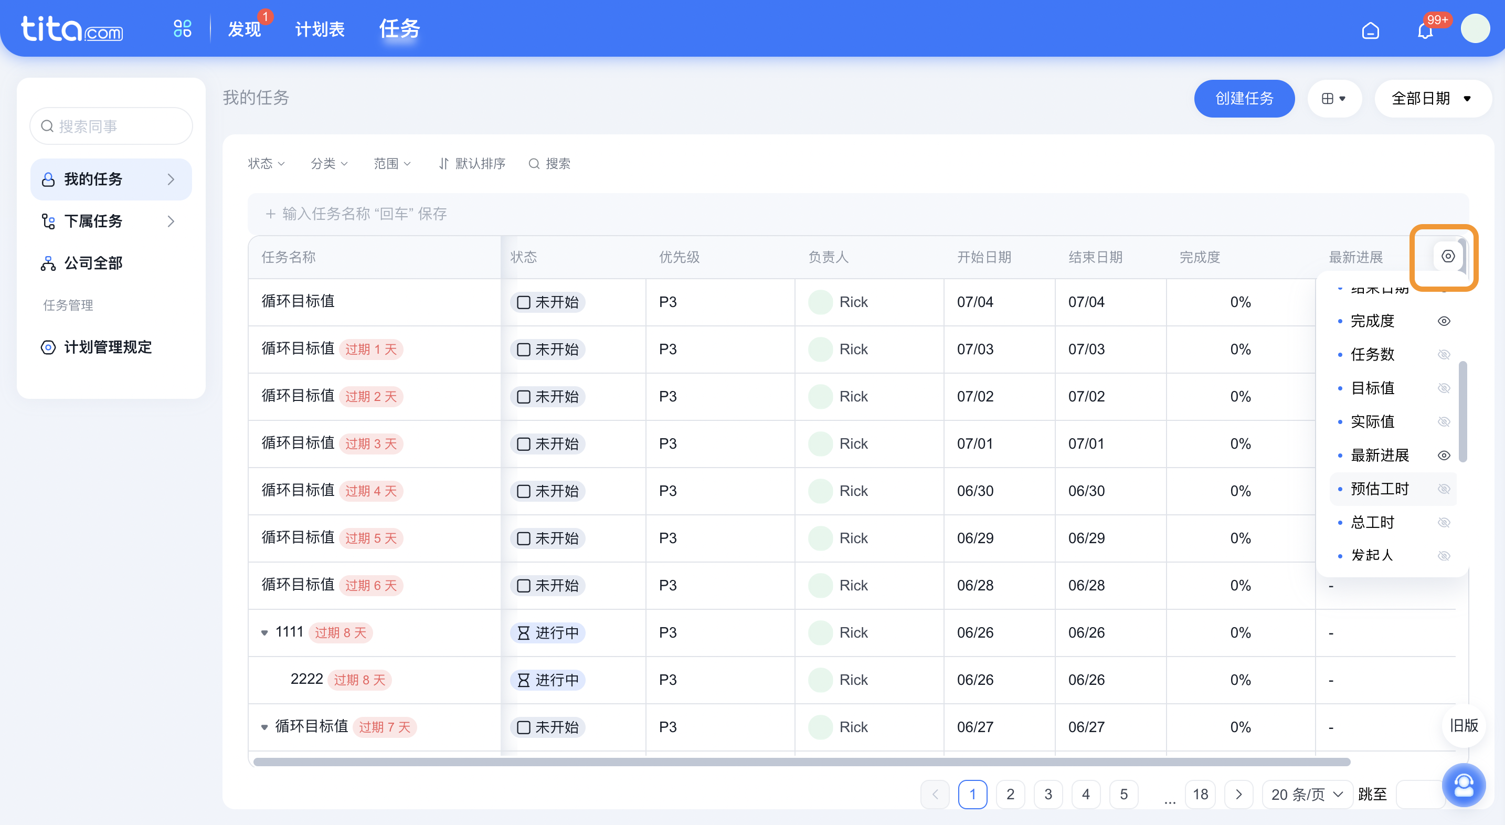
Task: Select 公司全部 in the sidebar
Action: pos(111,263)
